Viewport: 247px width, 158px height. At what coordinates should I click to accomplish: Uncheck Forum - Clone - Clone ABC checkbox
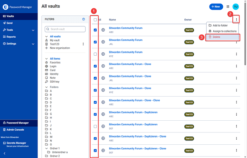click(x=95, y=102)
